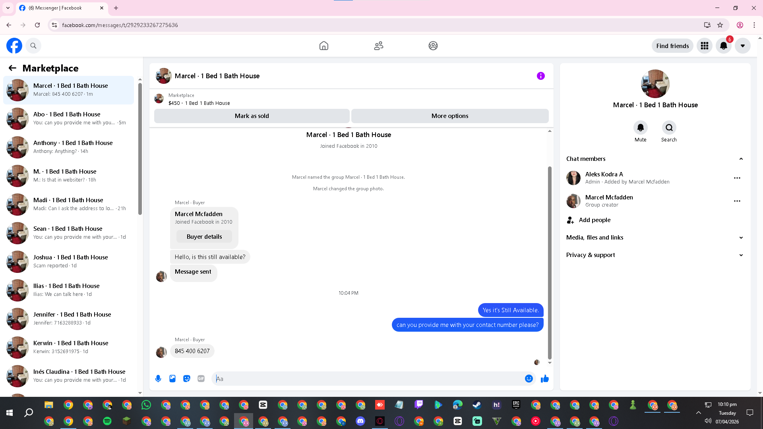This screenshot has height=429, width=763.
Task: Click the address bar URL
Action: 120,25
